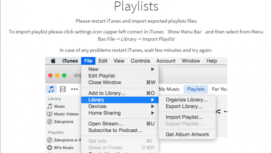
Task: Open the Controls menu
Action: (140, 61)
